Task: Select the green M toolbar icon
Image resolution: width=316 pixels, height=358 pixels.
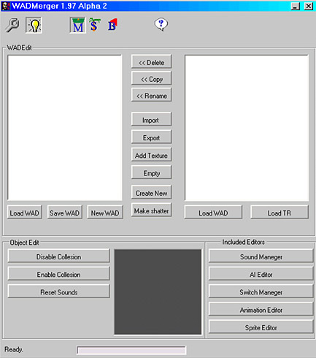Action: [78, 25]
